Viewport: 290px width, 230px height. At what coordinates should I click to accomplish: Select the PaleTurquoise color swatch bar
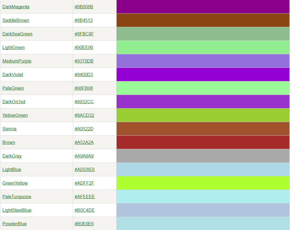click(203, 197)
